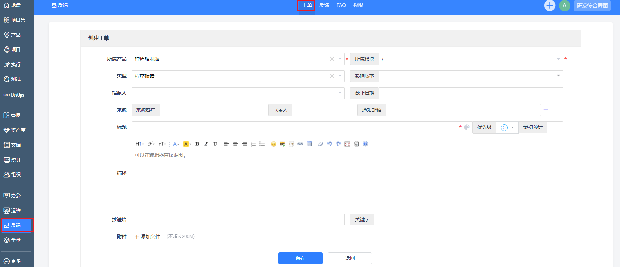Screen dimensions: 620x267
Task: Undo the last editor action
Action: coord(329,144)
